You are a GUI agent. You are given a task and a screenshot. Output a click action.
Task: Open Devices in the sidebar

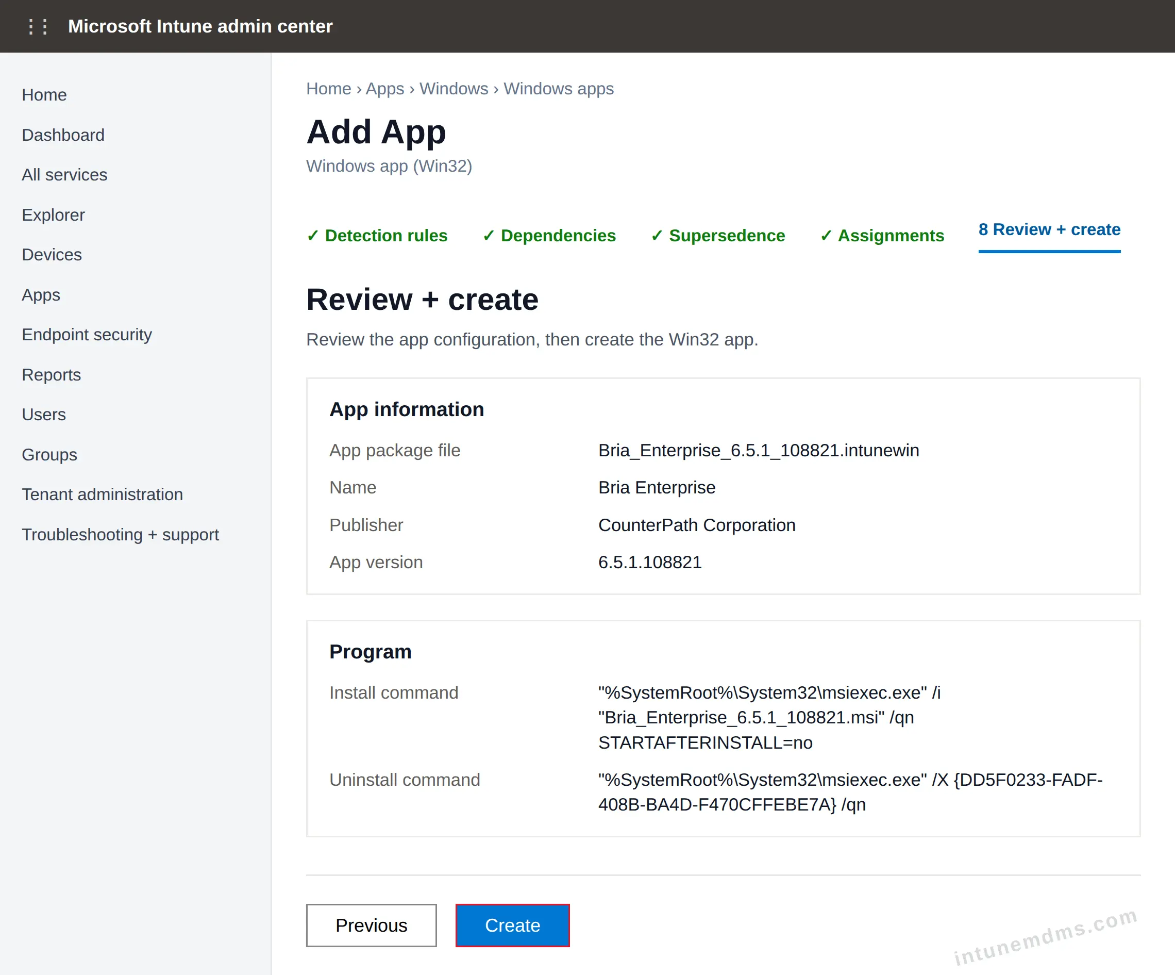tap(52, 255)
